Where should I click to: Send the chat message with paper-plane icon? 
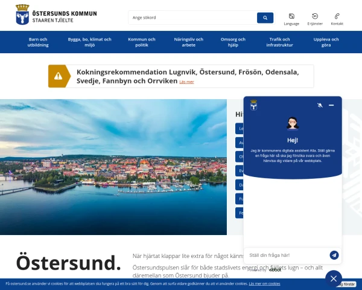coord(334,255)
